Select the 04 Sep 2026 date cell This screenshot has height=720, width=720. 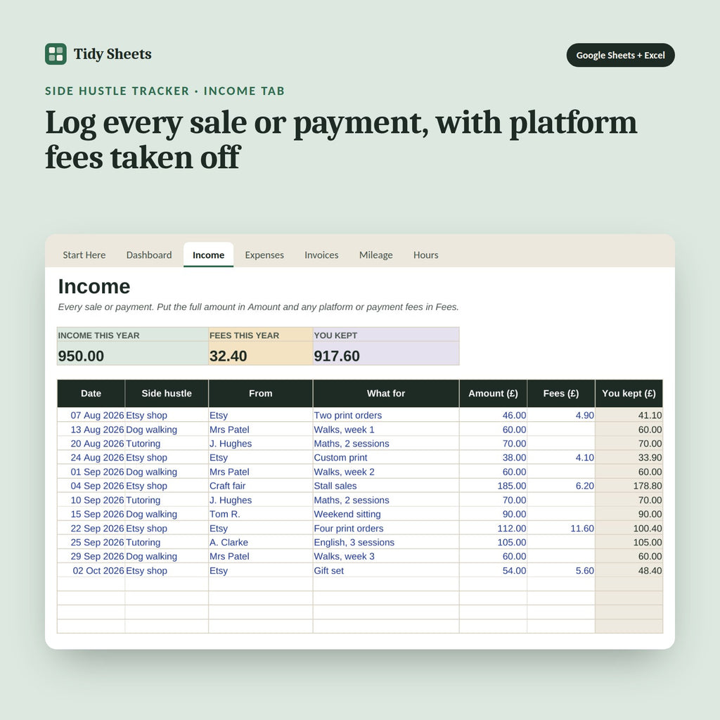coord(91,486)
